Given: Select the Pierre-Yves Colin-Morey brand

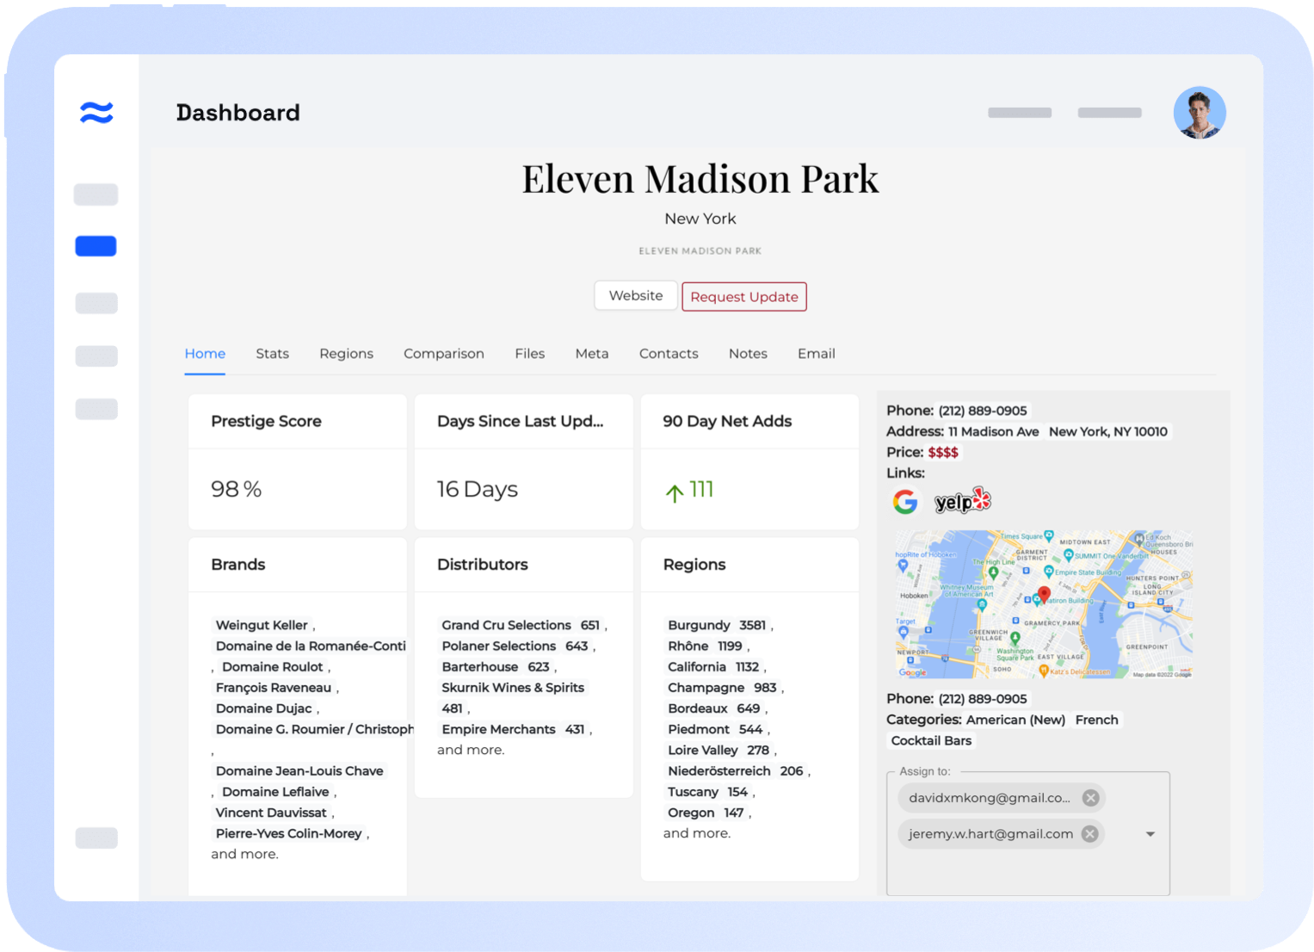Looking at the screenshot, I should click(288, 833).
